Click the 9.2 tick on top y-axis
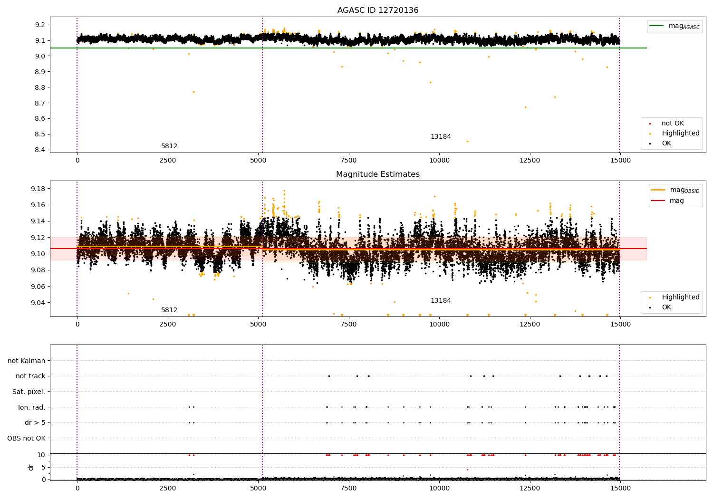This screenshot has height=499, width=713. click(40, 25)
